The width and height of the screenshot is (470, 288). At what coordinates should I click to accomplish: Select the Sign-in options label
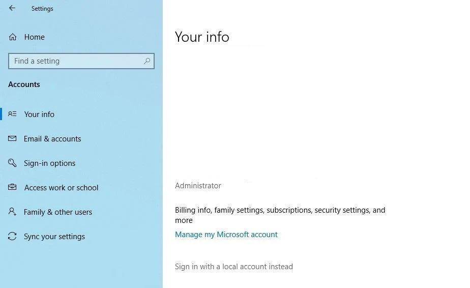click(x=49, y=163)
